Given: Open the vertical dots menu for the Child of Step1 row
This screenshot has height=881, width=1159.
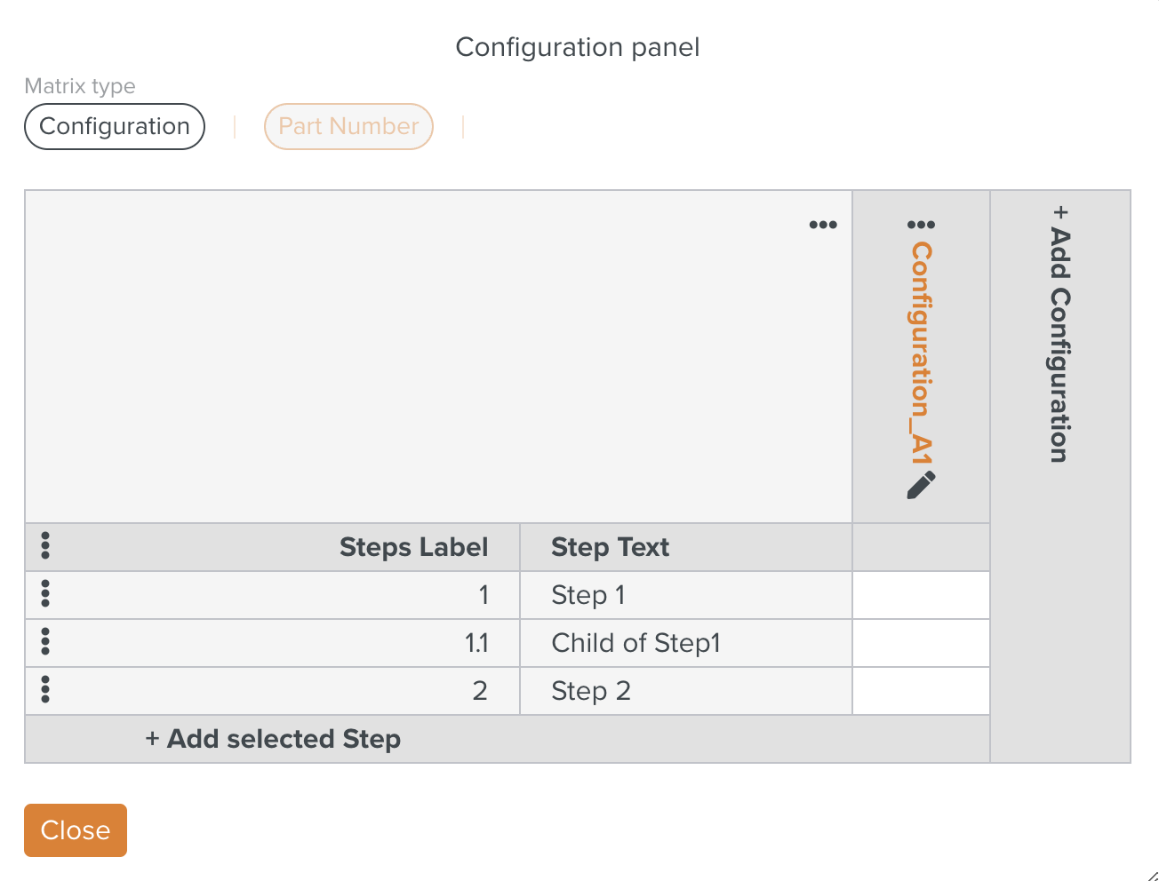Looking at the screenshot, I should [x=45, y=641].
